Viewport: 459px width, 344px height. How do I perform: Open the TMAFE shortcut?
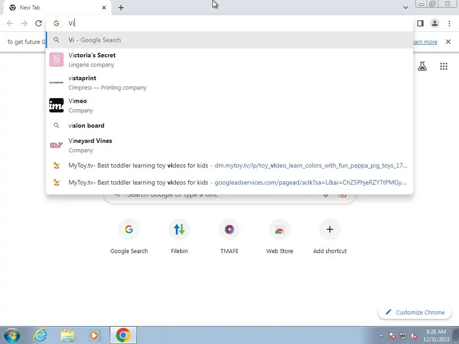pyautogui.click(x=229, y=237)
